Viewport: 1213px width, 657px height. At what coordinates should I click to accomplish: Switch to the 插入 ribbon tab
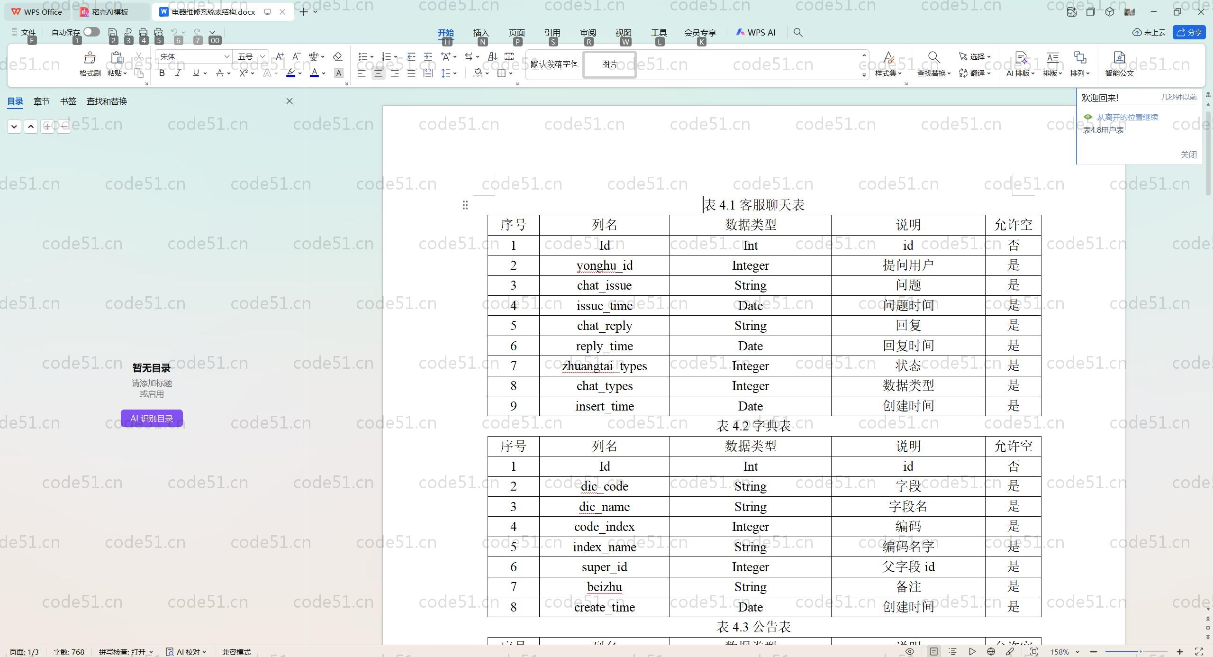480,32
